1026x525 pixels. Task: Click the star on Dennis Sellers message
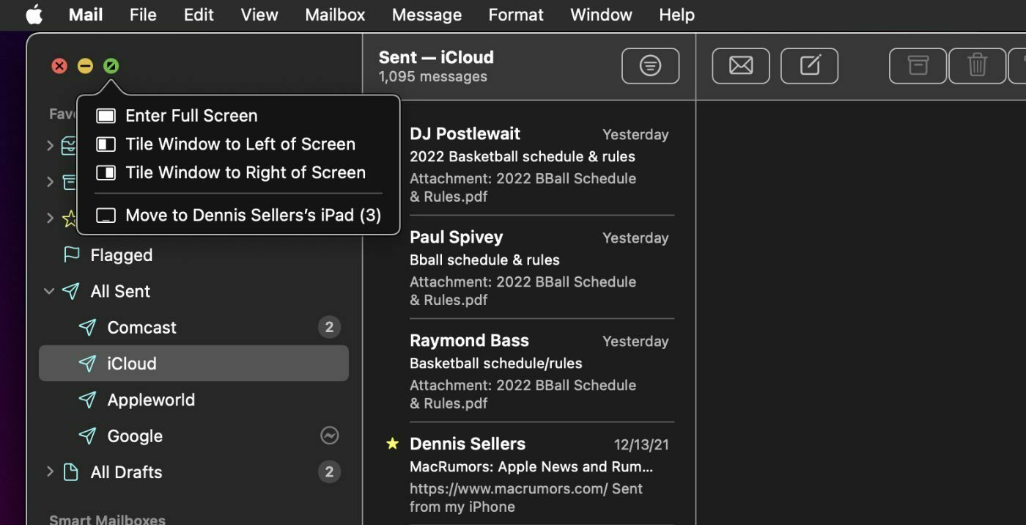(x=393, y=443)
